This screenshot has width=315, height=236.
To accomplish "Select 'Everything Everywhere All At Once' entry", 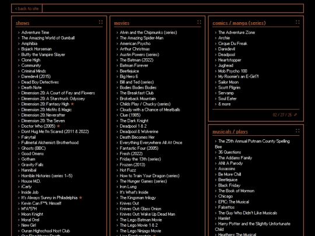I will [x=151, y=143].
